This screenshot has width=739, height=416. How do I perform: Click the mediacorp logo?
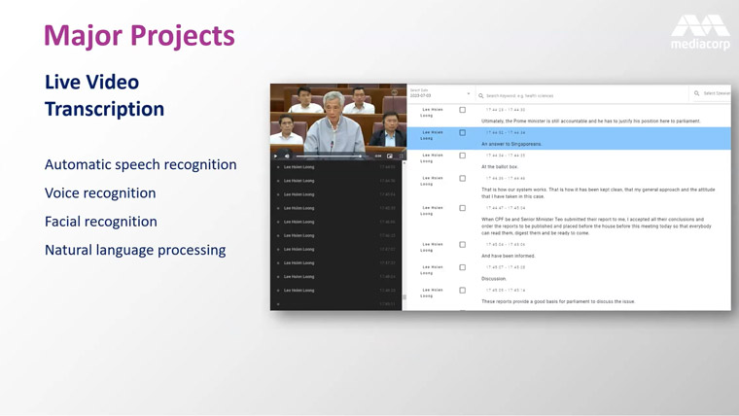(x=700, y=32)
